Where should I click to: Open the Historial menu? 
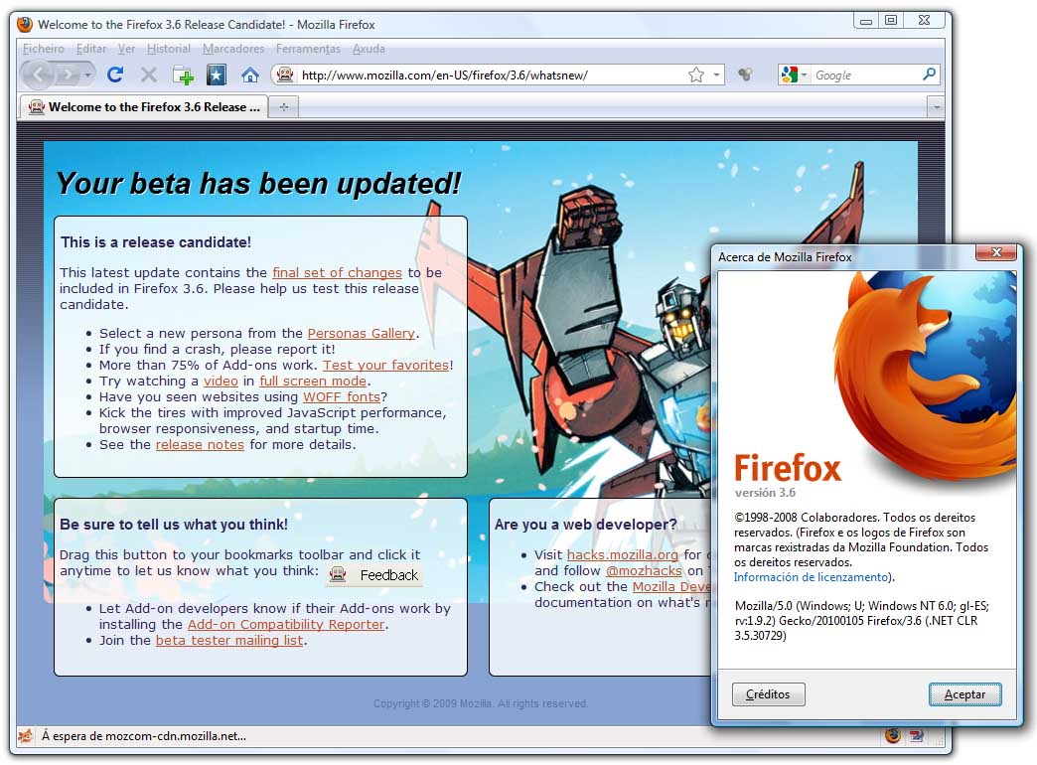click(168, 49)
